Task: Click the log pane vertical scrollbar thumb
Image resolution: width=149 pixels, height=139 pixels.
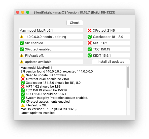Action: tap(128, 77)
